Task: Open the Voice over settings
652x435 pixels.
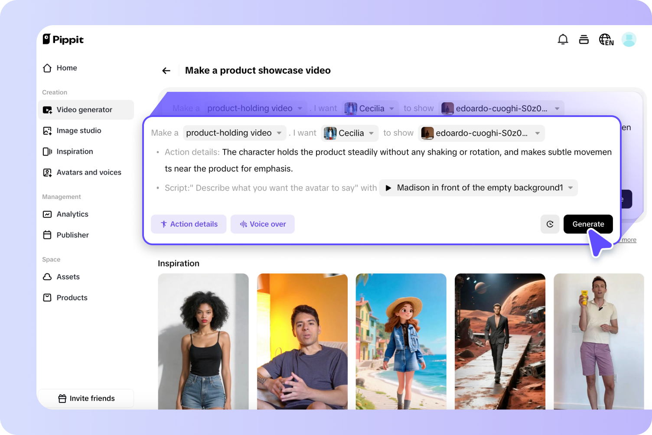Action: pos(262,224)
